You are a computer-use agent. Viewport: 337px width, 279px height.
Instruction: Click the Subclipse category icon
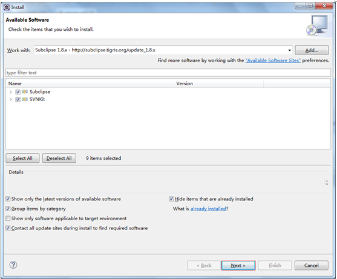[25, 92]
